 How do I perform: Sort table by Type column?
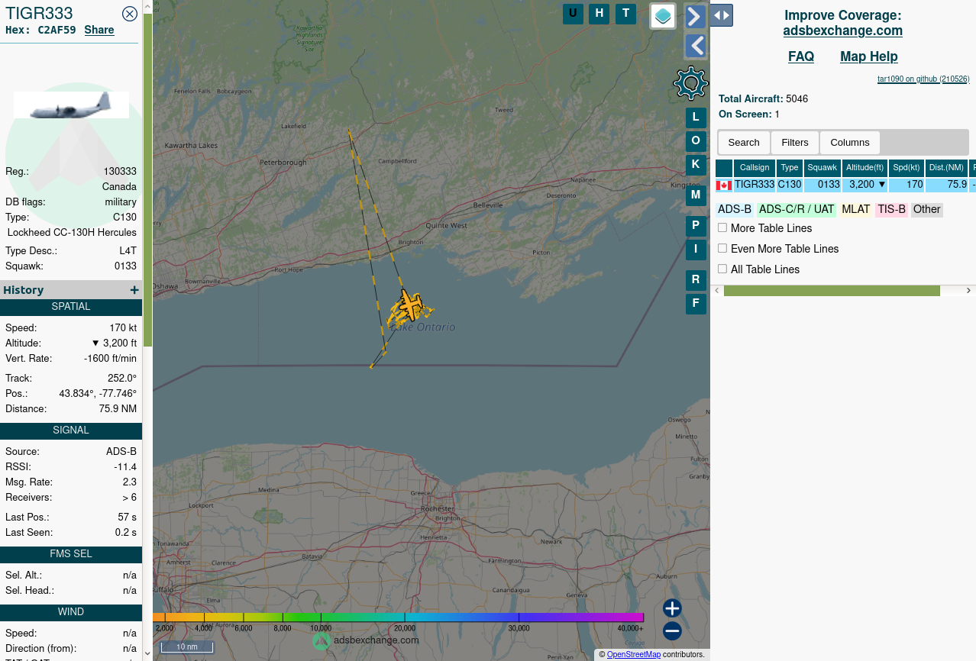pyautogui.click(x=790, y=168)
